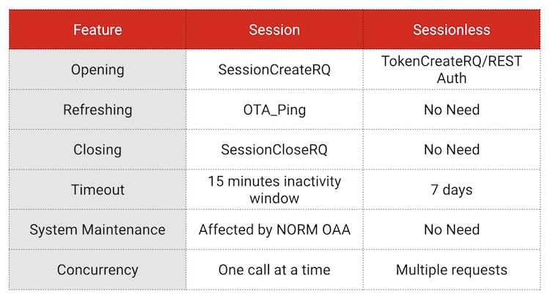Viewport: 550px width, 300px height.
Task: Click the Concurrency row label
Action: pos(98,270)
